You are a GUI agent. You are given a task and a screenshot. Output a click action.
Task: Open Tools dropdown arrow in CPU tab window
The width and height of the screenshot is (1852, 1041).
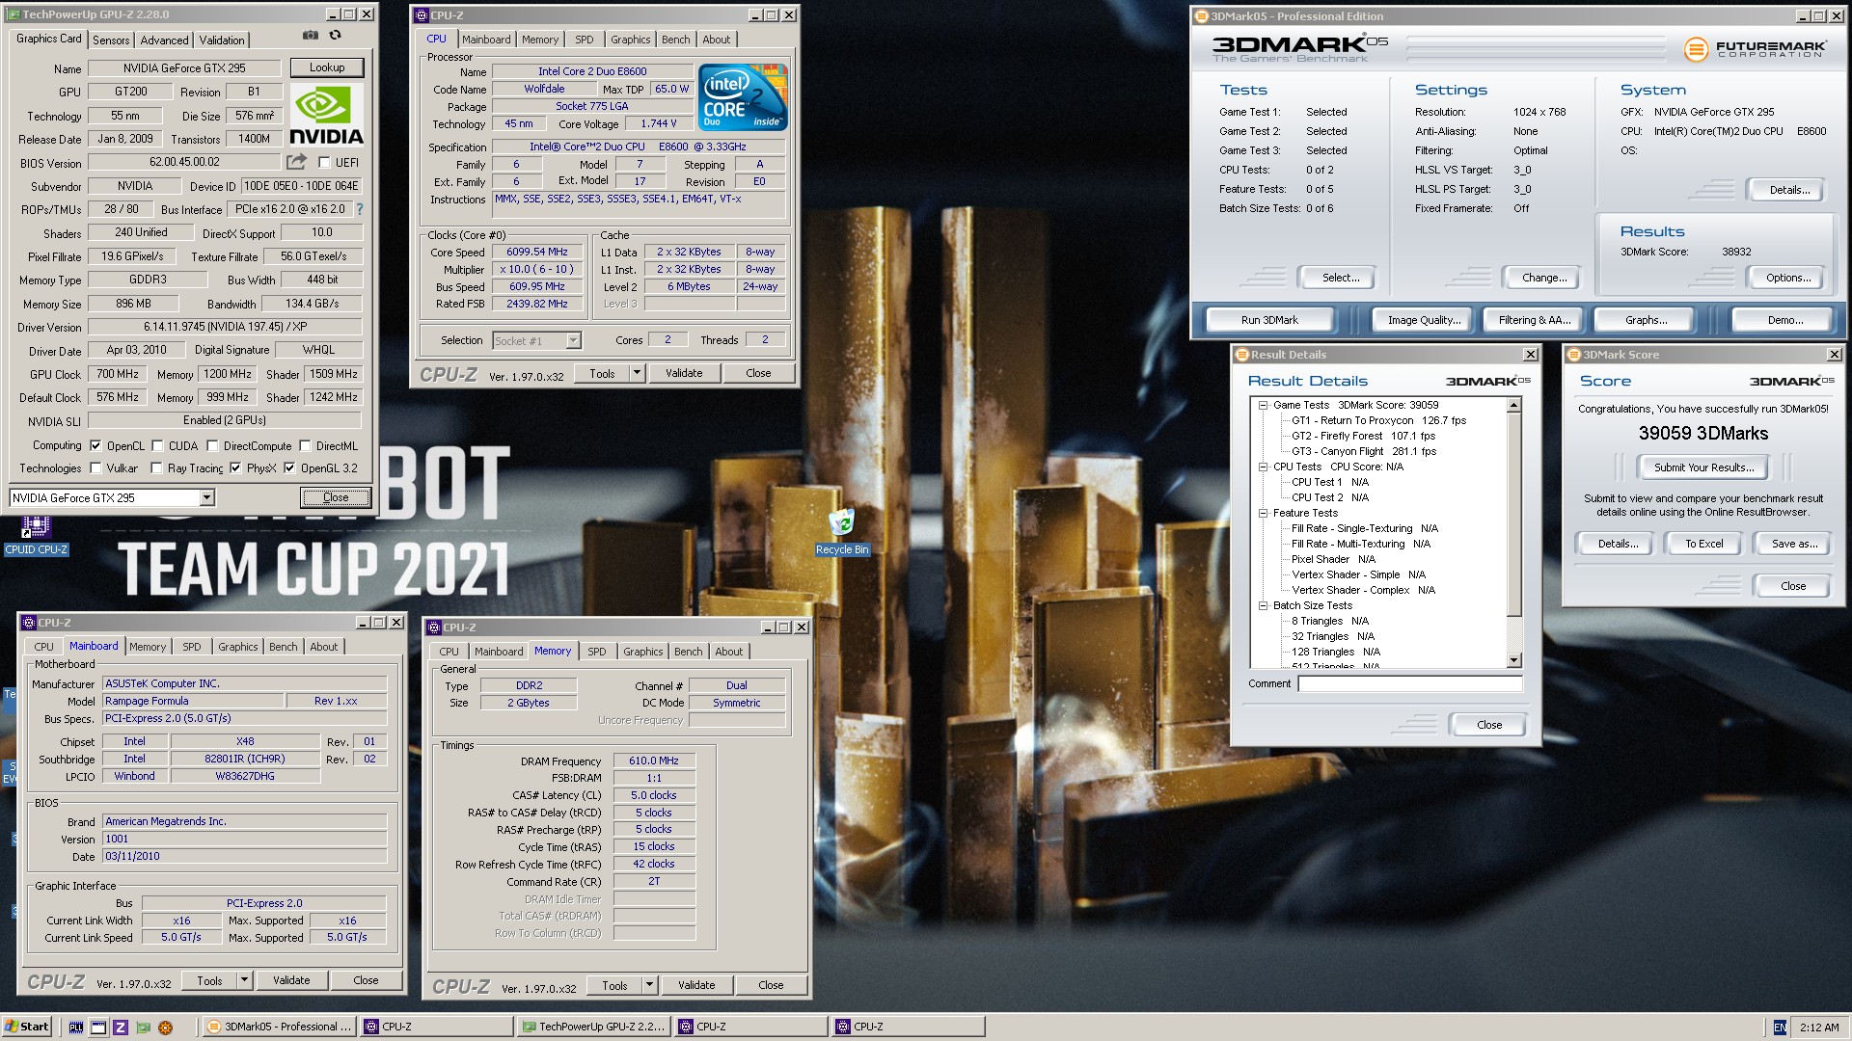pyautogui.click(x=636, y=373)
